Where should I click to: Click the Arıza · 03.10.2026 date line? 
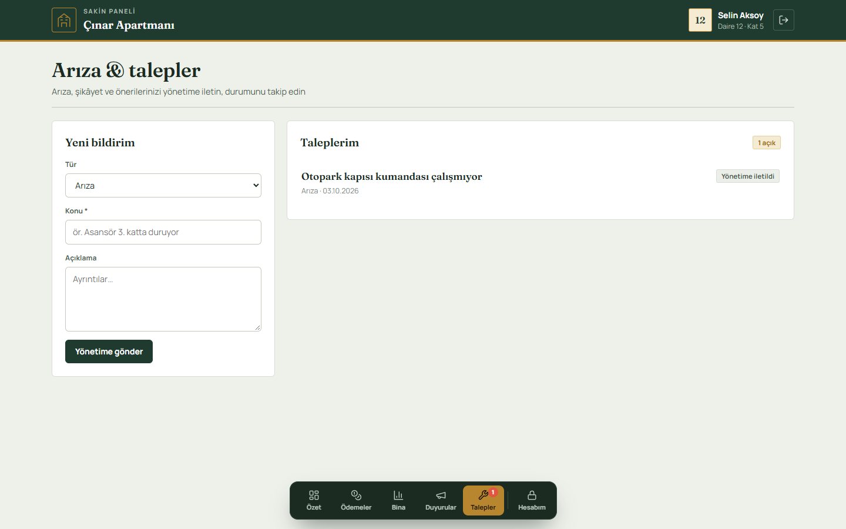coord(330,191)
